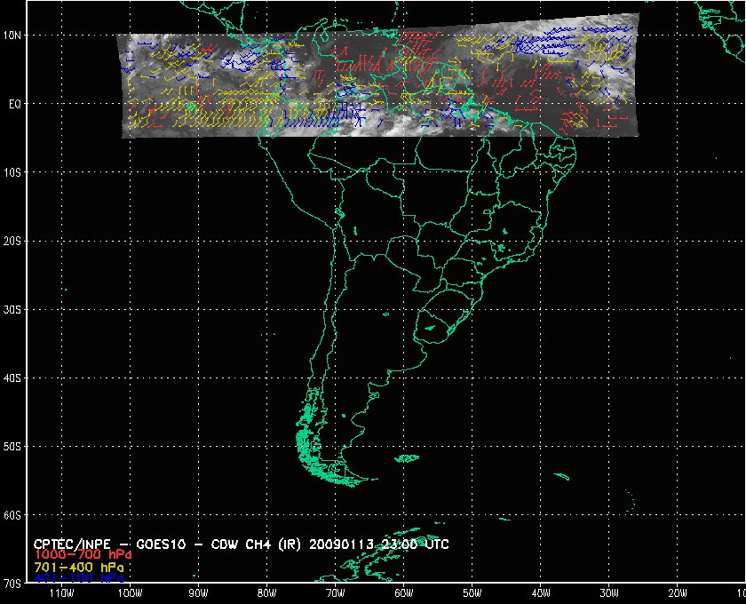Click the 20W longitude label
746x604 pixels.
678,593
